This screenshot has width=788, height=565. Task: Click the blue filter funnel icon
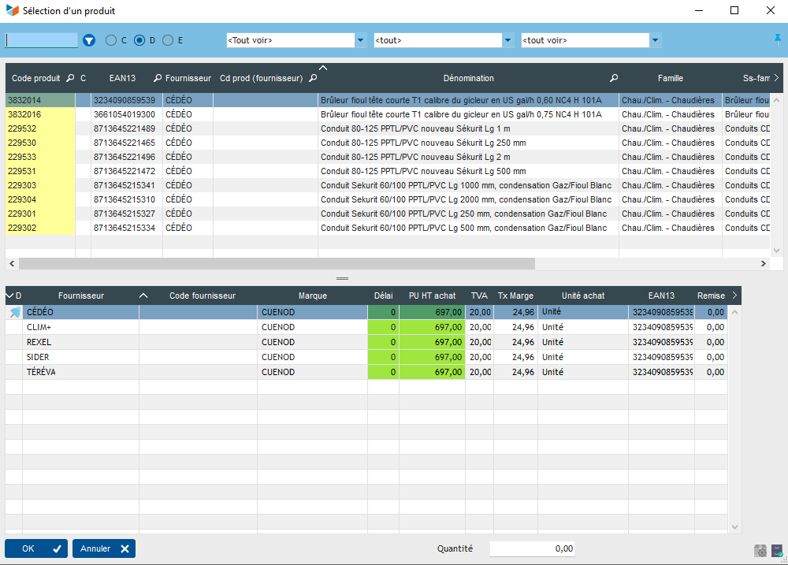point(89,40)
